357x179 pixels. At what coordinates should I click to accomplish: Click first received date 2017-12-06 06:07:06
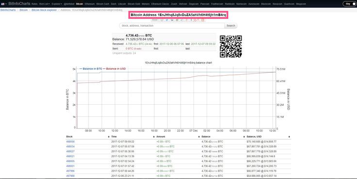pyautogui.click(x=172, y=44)
